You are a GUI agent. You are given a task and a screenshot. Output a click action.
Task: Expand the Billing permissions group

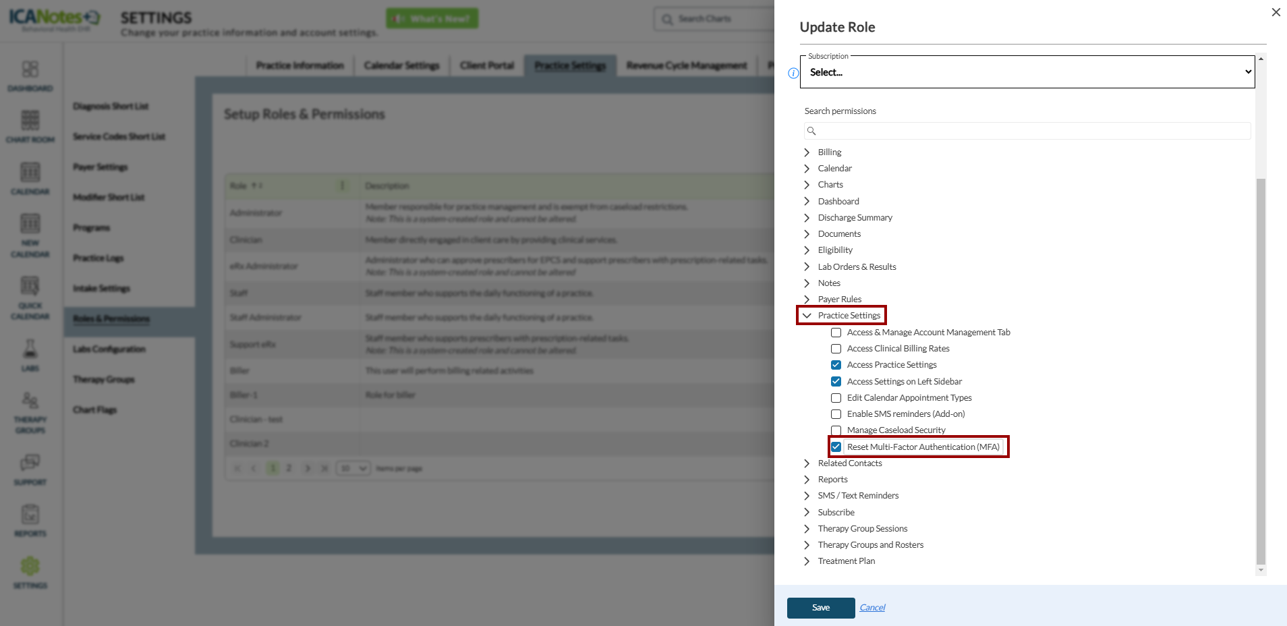pos(807,152)
